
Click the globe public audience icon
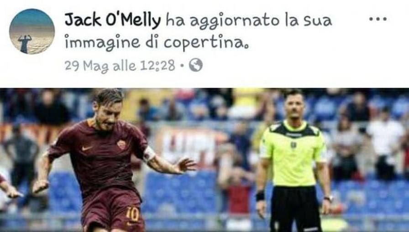[196, 65]
